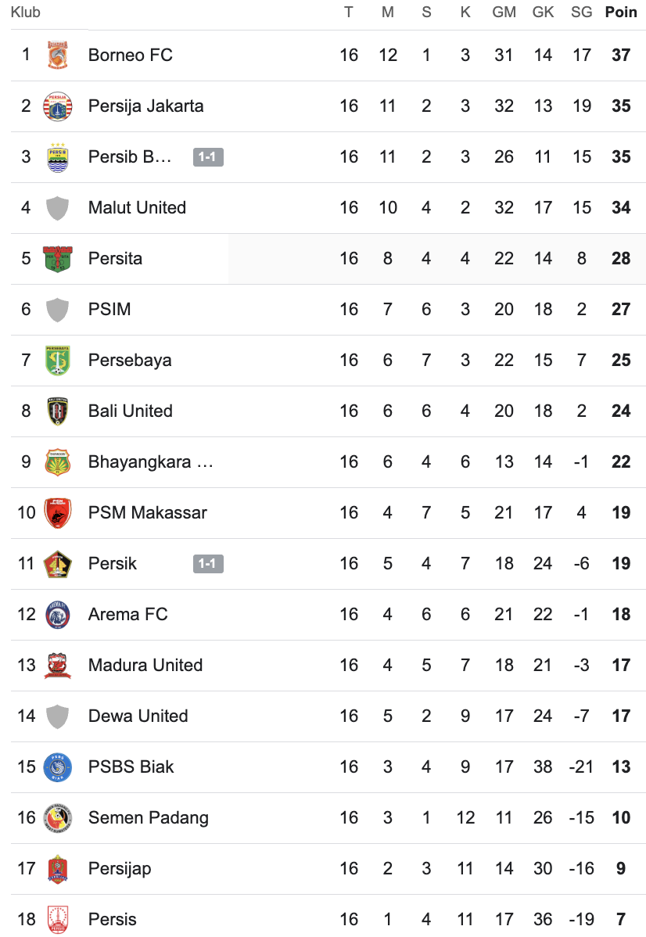The width and height of the screenshot is (646, 937).
Task: Select the Persib Bandung team logo
Action: [x=58, y=157]
